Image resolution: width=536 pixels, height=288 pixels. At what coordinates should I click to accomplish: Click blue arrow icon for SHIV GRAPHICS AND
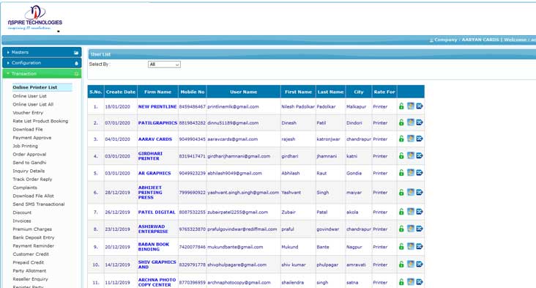pyautogui.click(x=420, y=265)
